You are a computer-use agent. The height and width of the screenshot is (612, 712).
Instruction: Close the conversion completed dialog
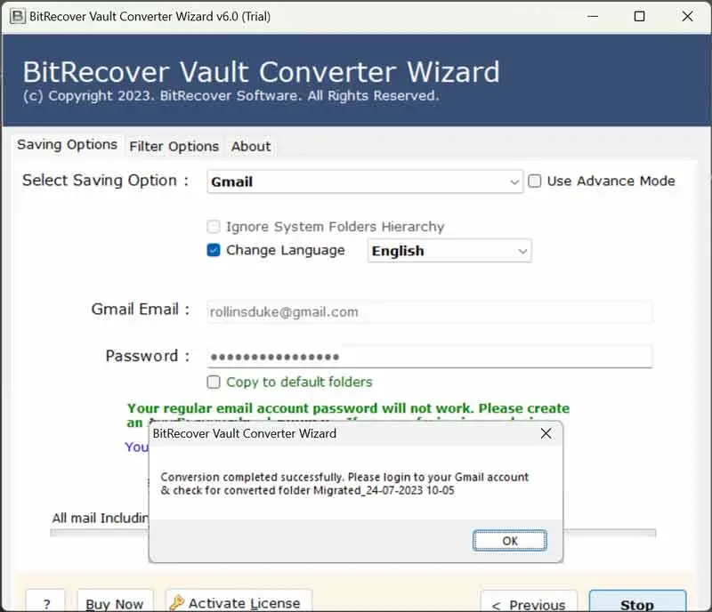(x=546, y=433)
